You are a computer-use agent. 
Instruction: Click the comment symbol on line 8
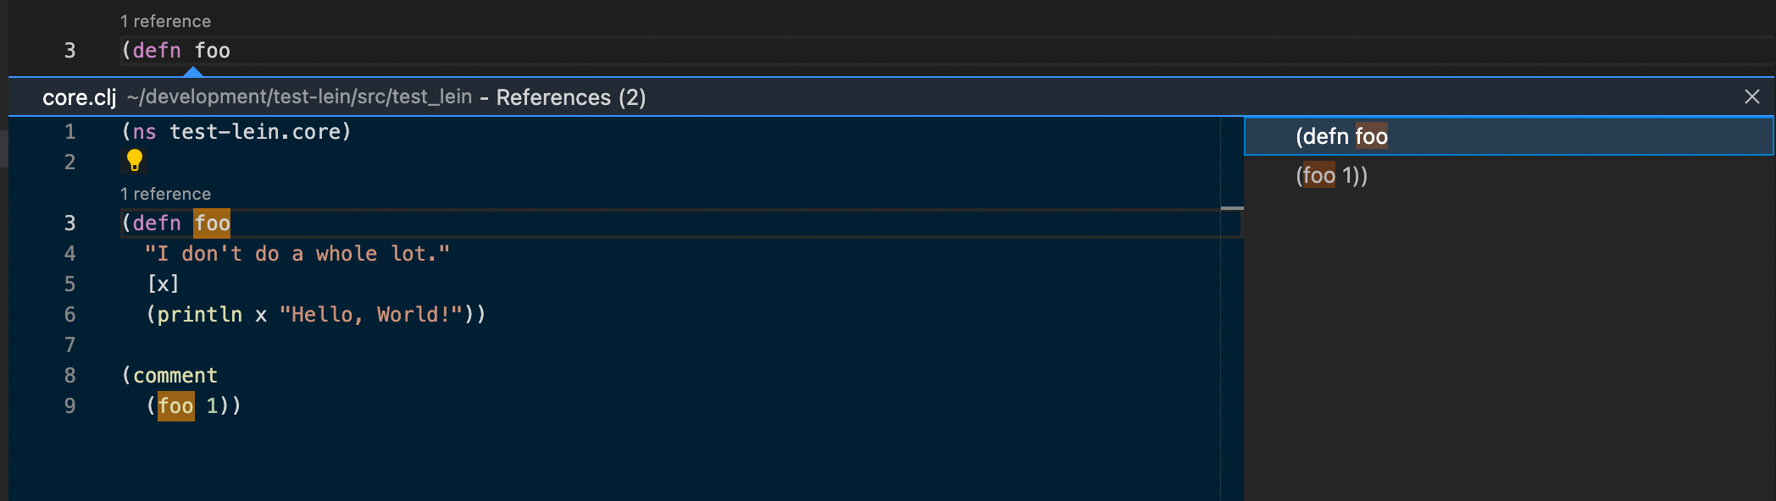point(174,375)
